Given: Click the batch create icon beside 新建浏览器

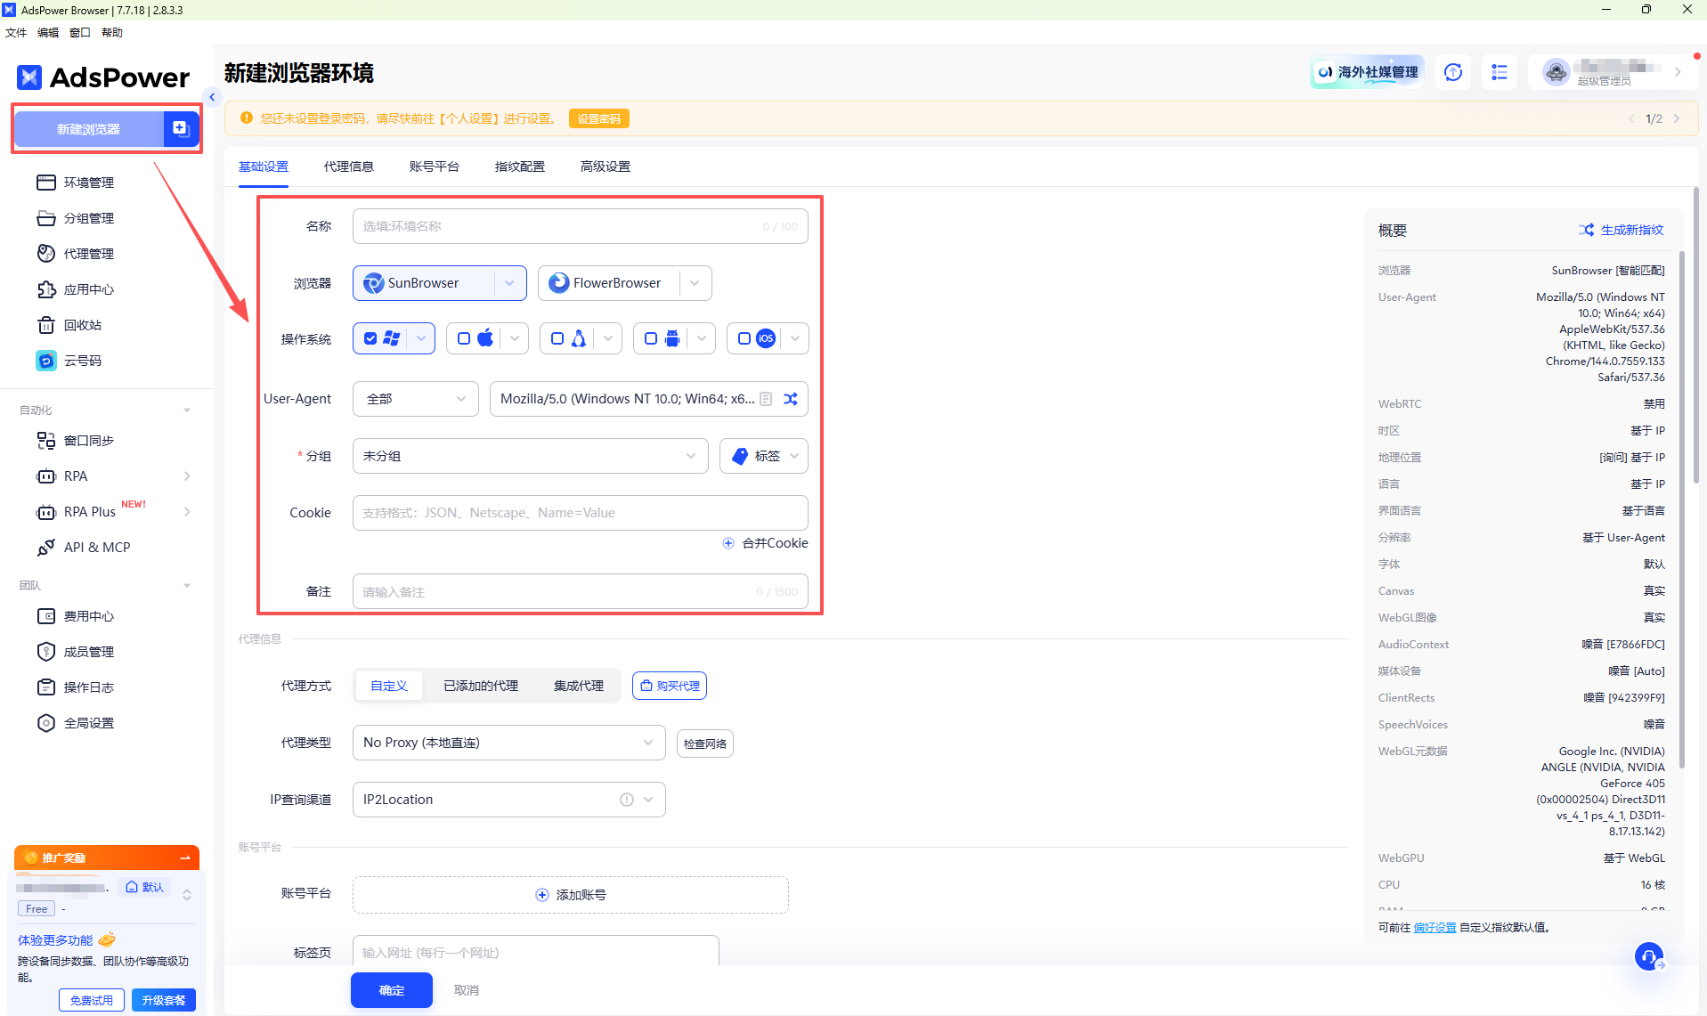Looking at the screenshot, I should [180, 129].
